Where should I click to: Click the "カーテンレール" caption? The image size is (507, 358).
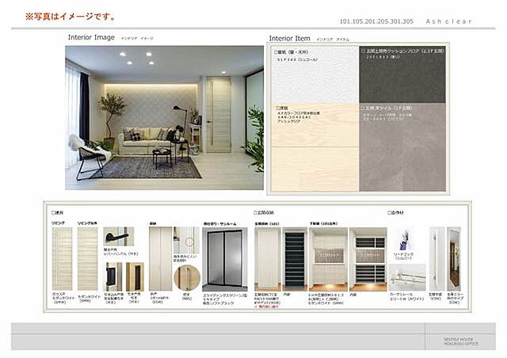(402, 295)
